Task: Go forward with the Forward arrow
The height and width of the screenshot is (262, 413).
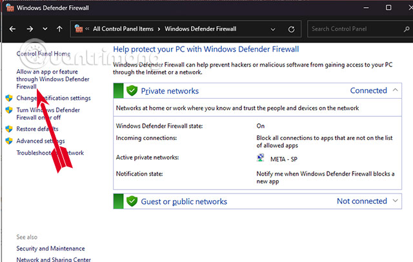Action: click(30, 29)
